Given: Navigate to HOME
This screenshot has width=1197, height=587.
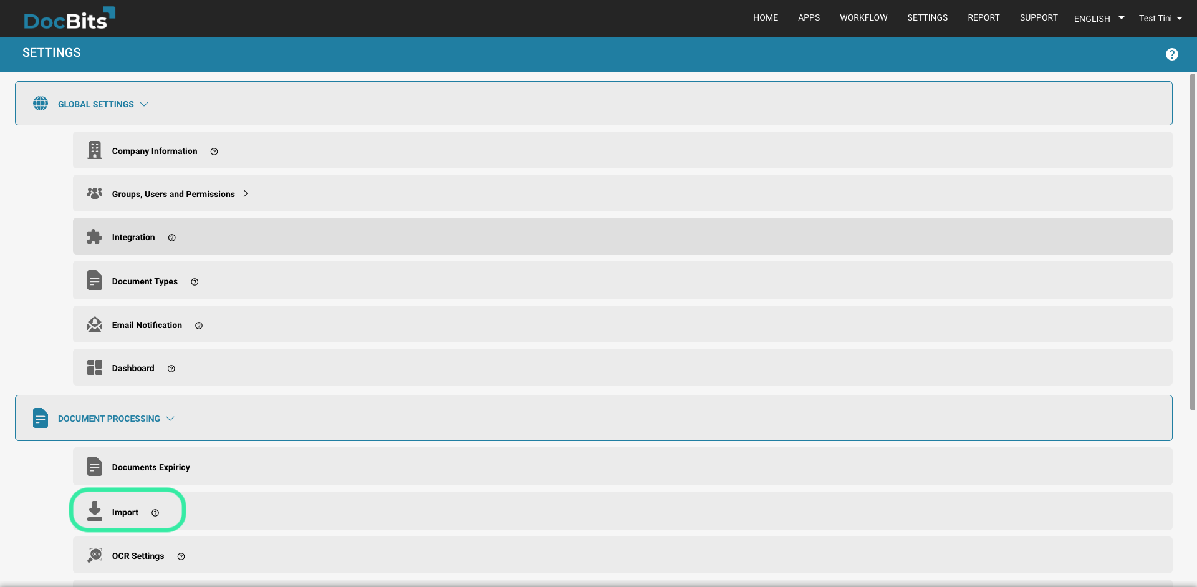Looking at the screenshot, I should click(x=766, y=17).
